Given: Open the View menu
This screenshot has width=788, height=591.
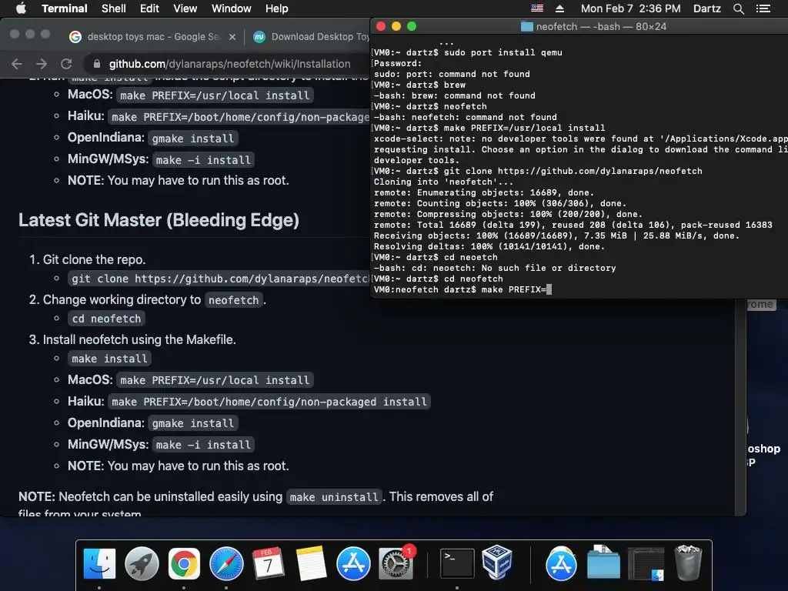Looking at the screenshot, I should coord(185,8).
